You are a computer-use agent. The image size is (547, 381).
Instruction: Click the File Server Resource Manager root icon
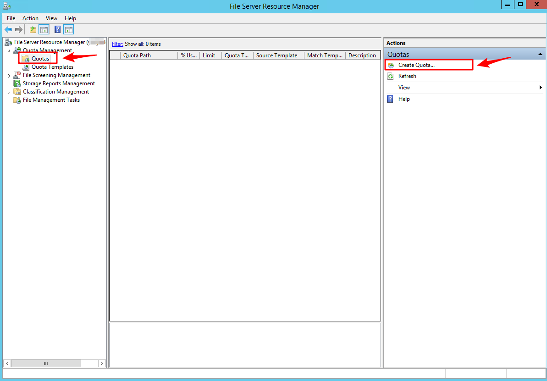[x=8, y=42]
